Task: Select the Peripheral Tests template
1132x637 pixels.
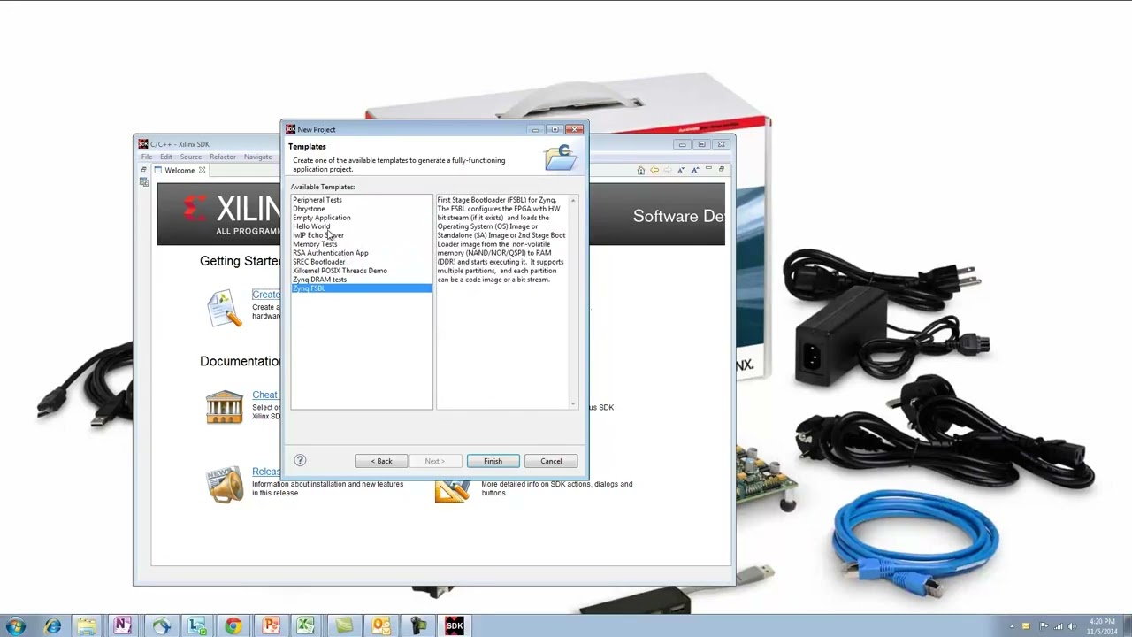Action: [317, 200]
